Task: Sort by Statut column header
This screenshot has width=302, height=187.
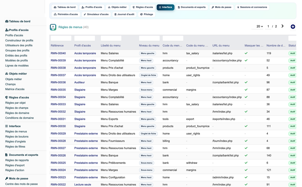Action: (292, 46)
